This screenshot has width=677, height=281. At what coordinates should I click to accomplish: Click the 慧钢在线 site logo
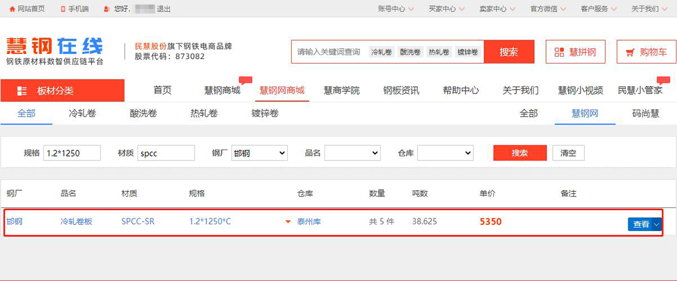(55, 47)
